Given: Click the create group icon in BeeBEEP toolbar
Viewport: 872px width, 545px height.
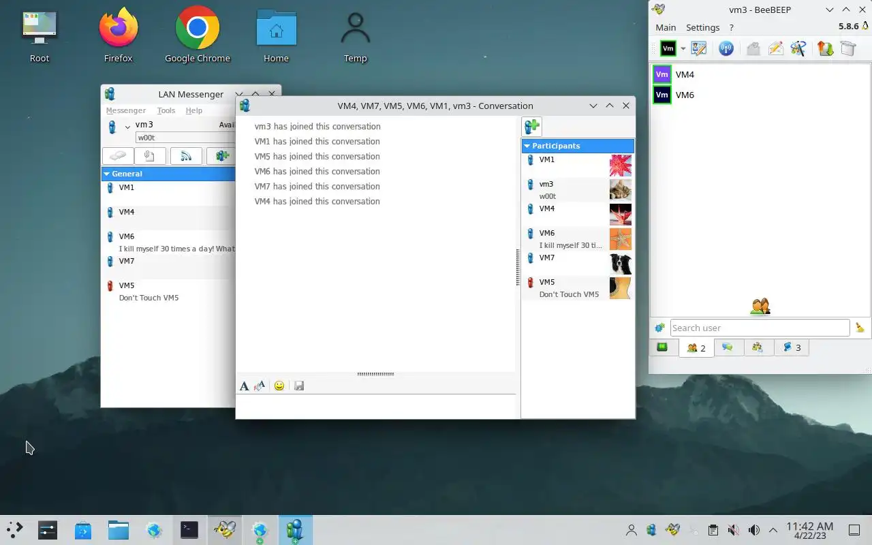Looking at the screenshot, I should click(798, 48).
